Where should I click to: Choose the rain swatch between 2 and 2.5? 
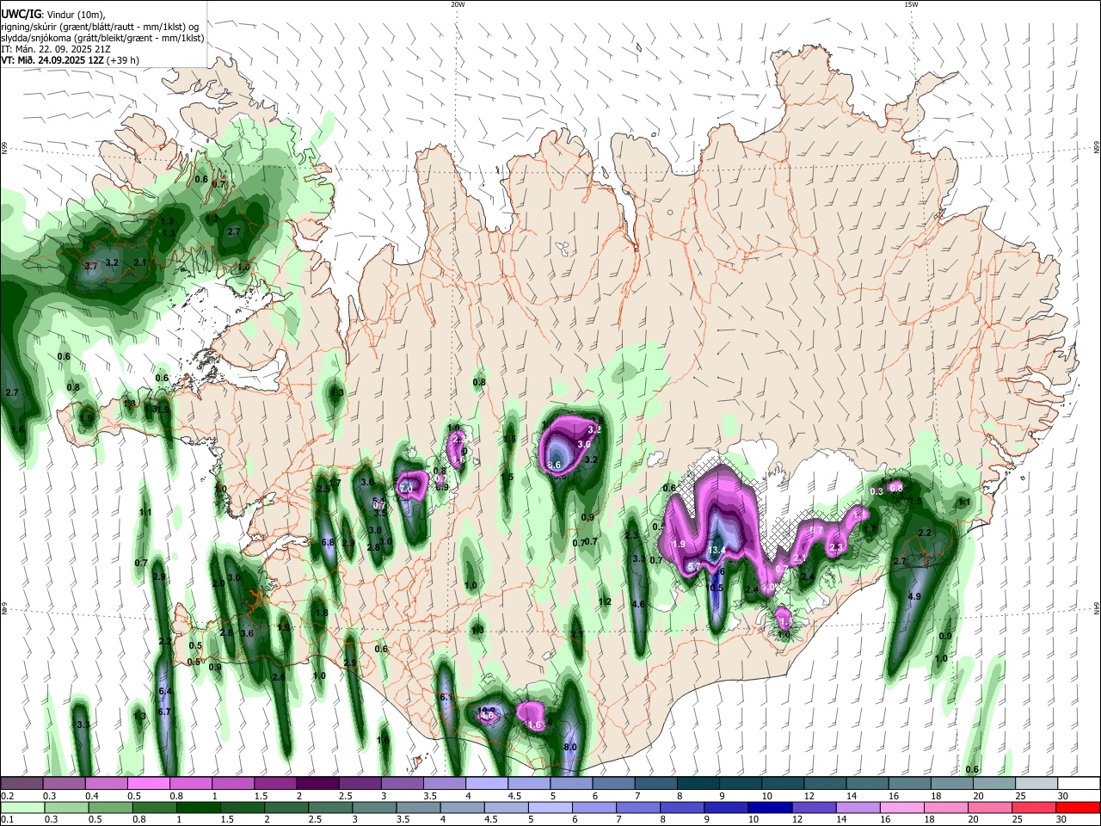(286, 807)
